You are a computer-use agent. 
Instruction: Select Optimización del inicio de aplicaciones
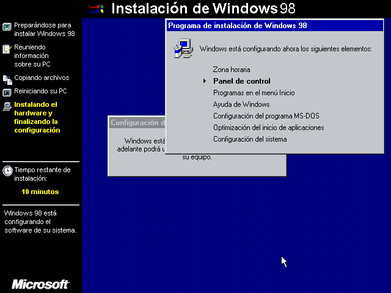(268, 128)
